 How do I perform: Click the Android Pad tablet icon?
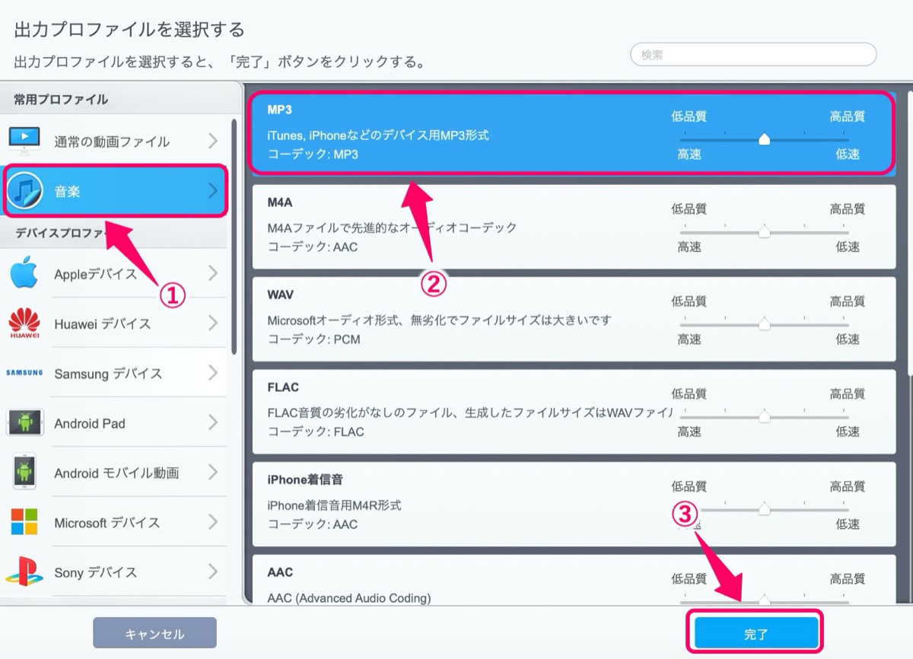click(24, 423)
